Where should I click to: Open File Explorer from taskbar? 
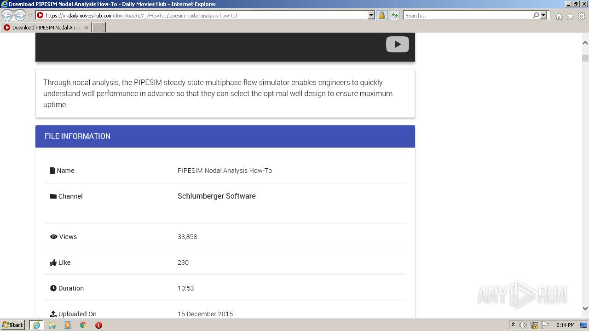coord(52,325)
